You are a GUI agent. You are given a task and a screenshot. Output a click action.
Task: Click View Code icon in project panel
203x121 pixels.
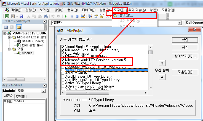click(6, 27)
